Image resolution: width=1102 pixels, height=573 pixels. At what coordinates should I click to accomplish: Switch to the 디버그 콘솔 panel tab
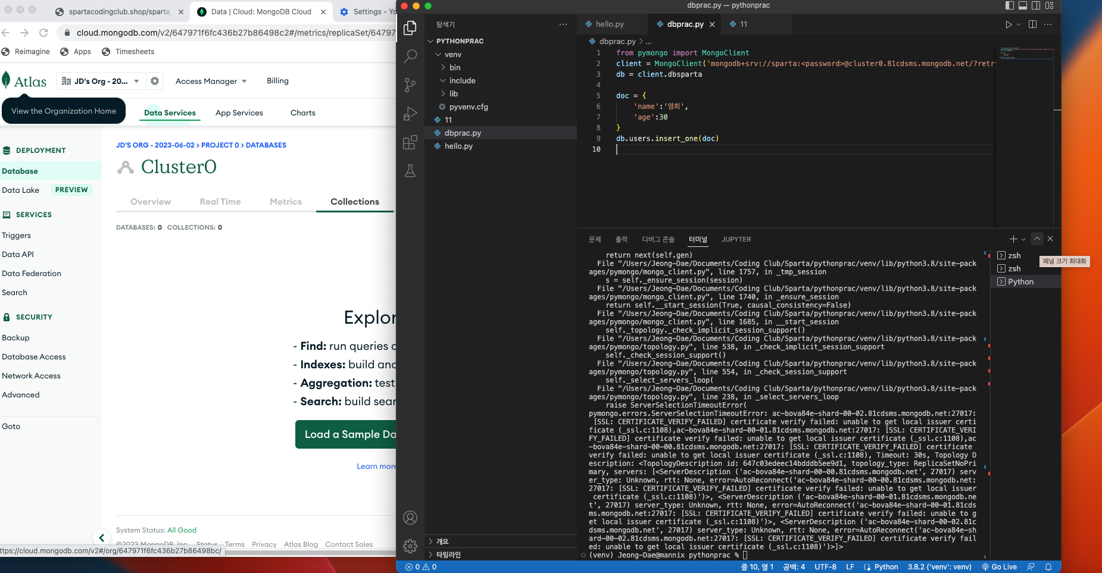tap(658, 239)
